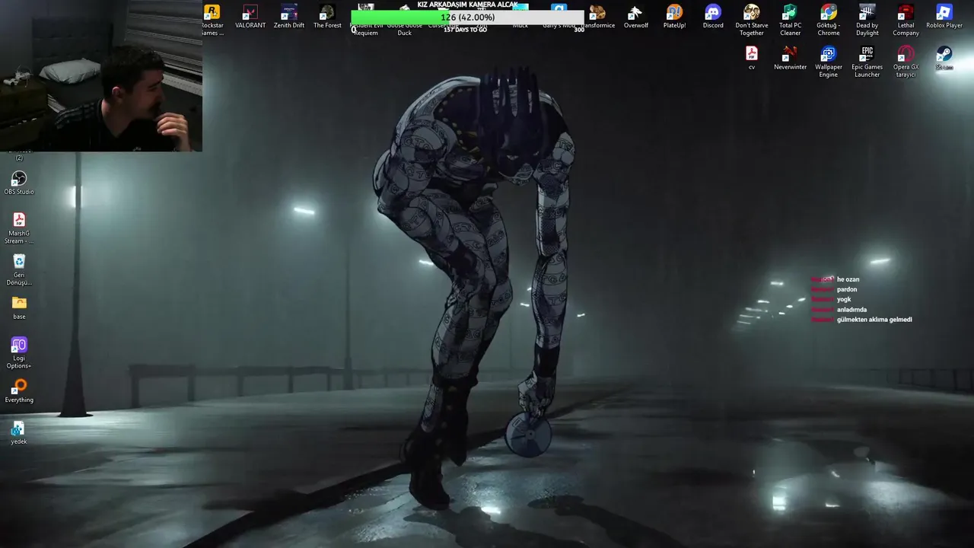Click the webcam overlay thumbnail

click(x=101, y=75)
